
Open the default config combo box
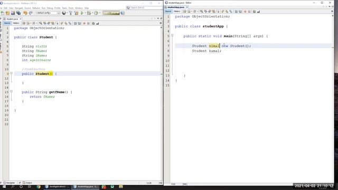[x=48, y=13]
